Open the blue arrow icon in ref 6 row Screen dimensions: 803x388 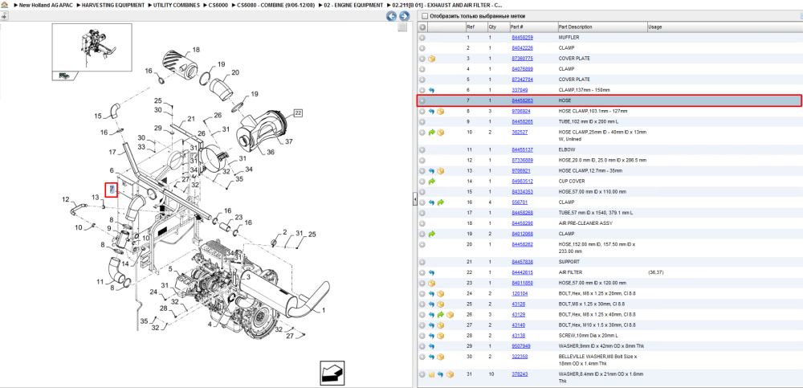click(431, 90)
